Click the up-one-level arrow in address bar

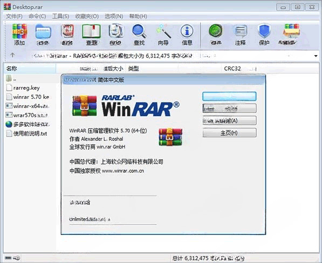coord(12,55)
